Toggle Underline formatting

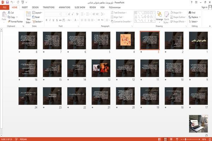53,20
